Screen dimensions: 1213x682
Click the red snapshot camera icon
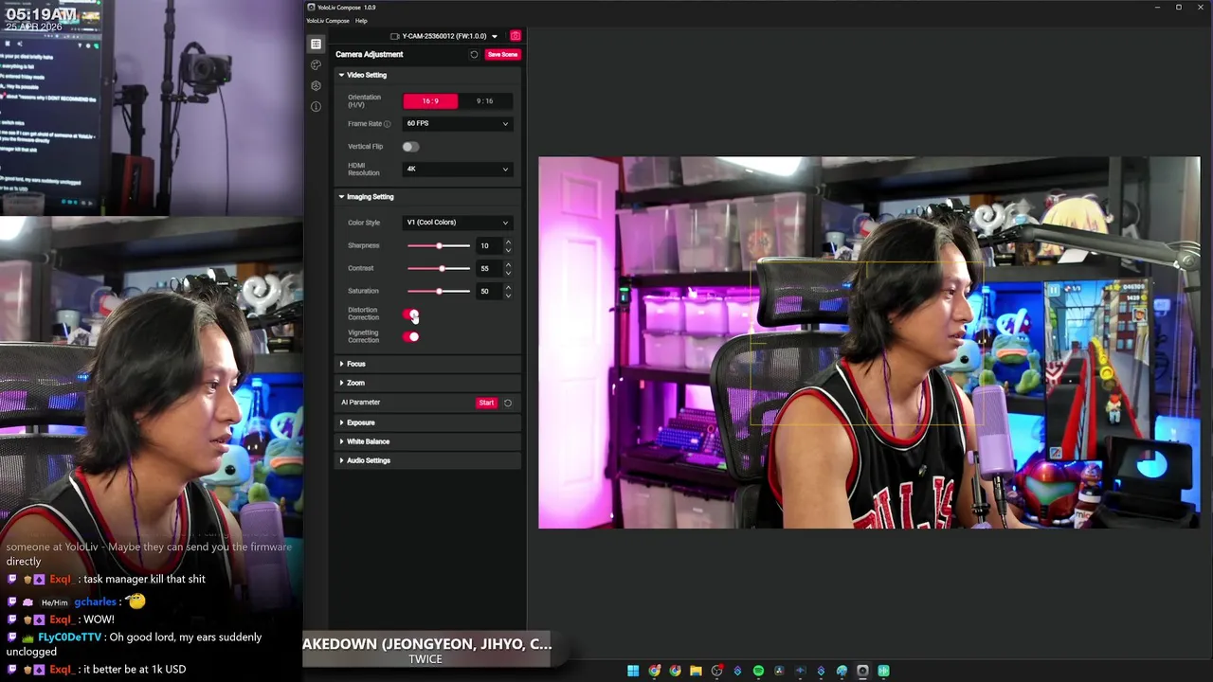click(x=516, y=36)
